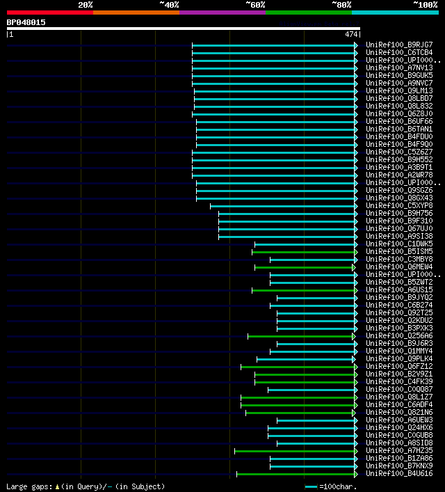The width and height of the screenshot is (445, 492).
Task: Choose hit UniRef100_Q67UJ0
Action: [x=399, y=228]
